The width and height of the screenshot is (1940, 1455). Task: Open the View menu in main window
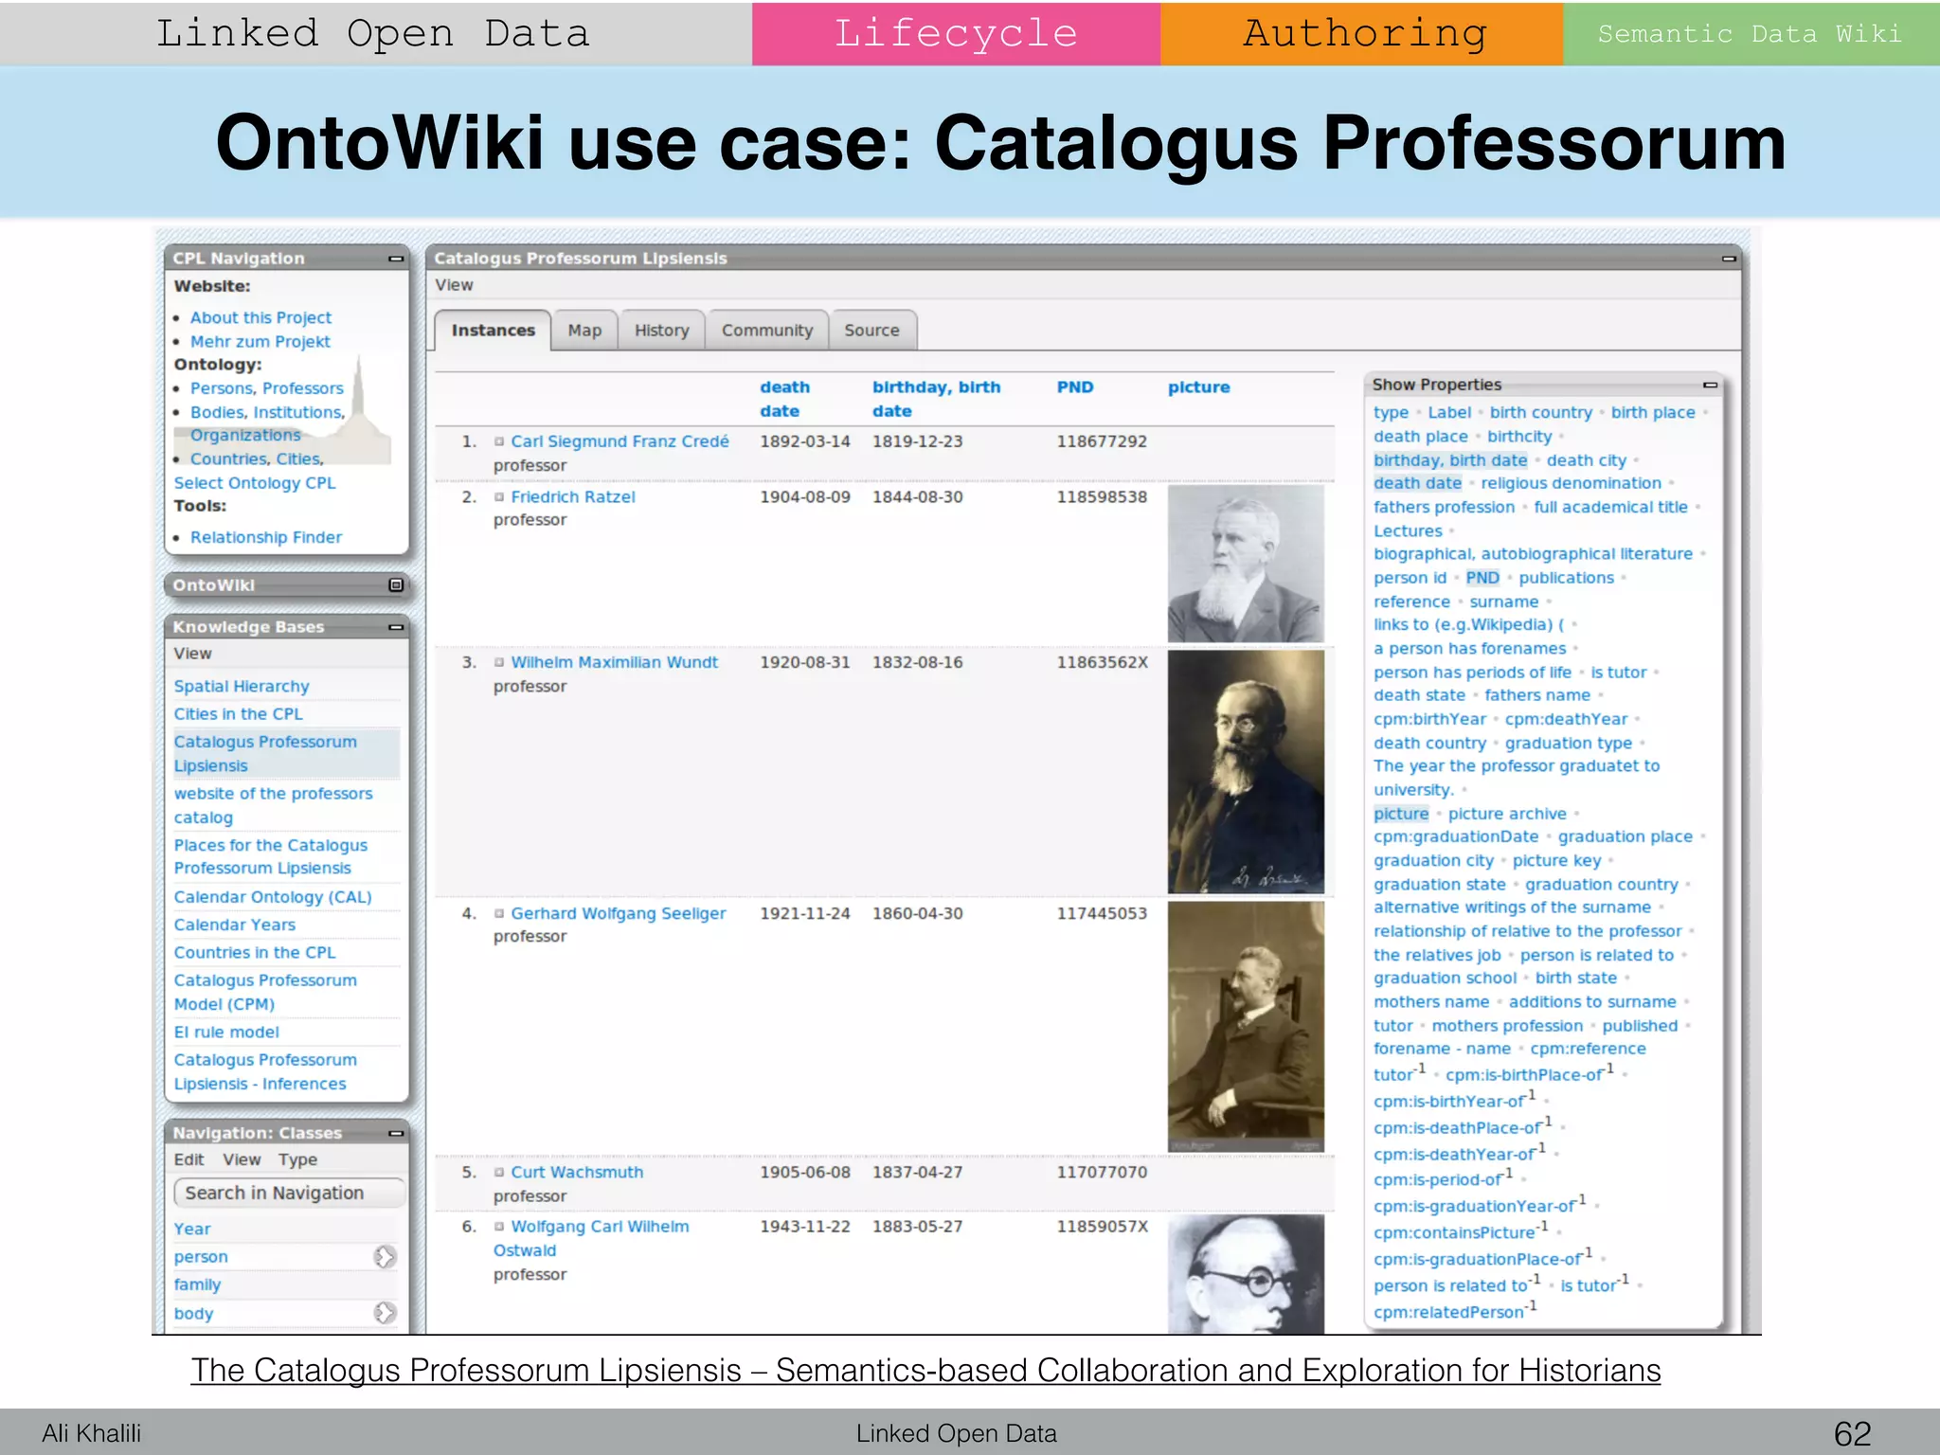pos(454,285)
